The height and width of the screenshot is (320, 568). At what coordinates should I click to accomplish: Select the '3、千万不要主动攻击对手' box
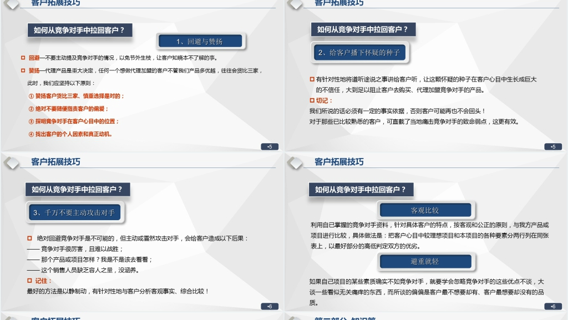point(74,212)
